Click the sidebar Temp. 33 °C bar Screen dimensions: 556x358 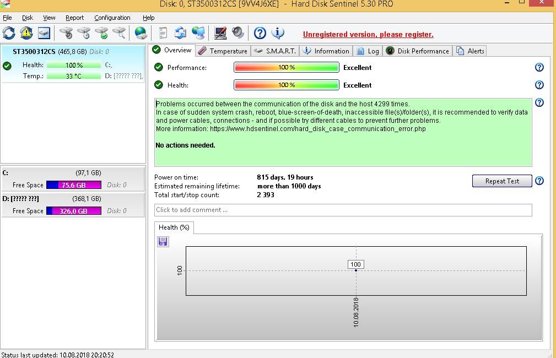pos(74,76)
